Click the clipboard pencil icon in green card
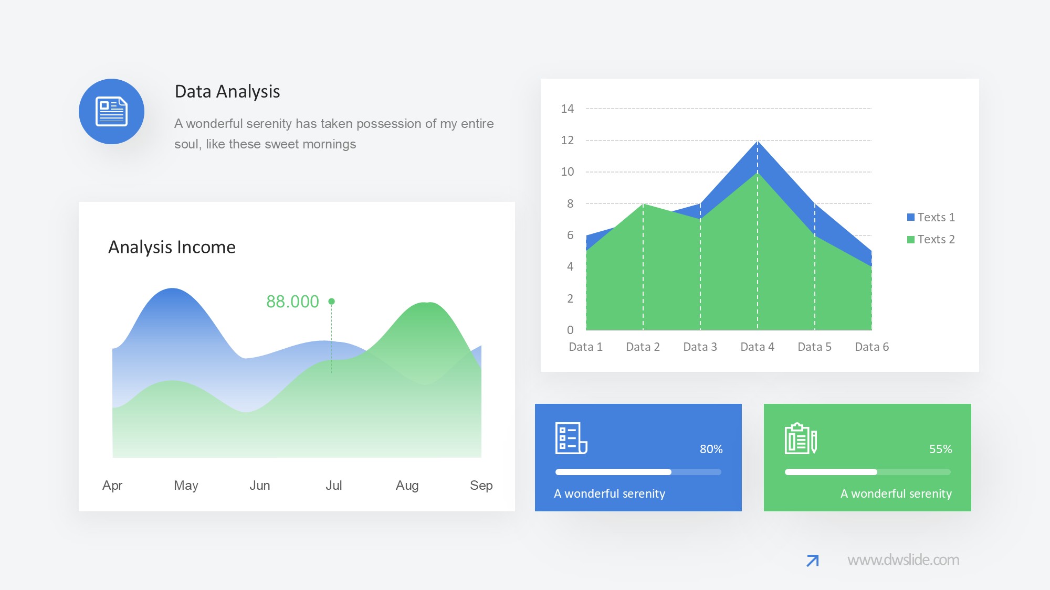 [801, 438]
